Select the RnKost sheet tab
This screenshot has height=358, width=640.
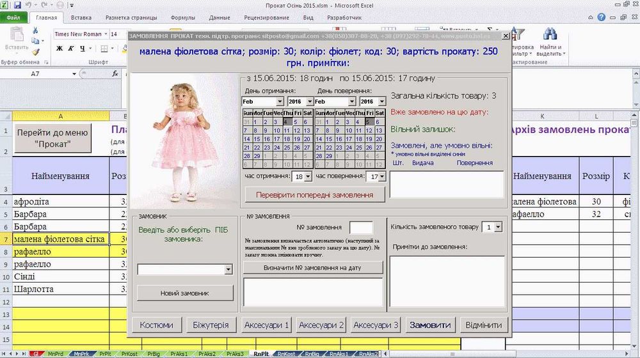point(286,354)
